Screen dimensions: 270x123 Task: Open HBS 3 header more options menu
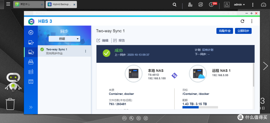(x=252, y=21)
